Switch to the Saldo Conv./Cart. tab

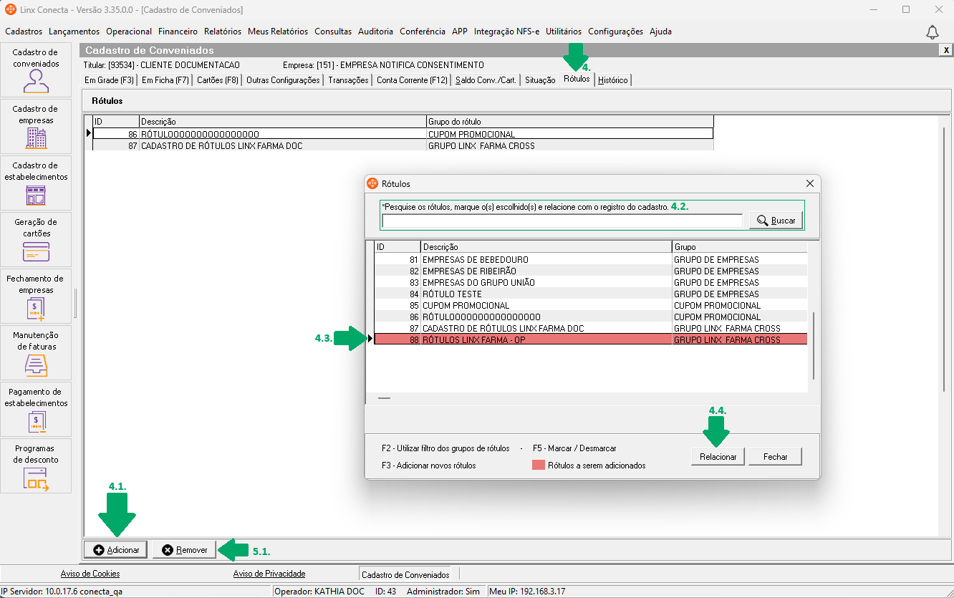point(486,80)
